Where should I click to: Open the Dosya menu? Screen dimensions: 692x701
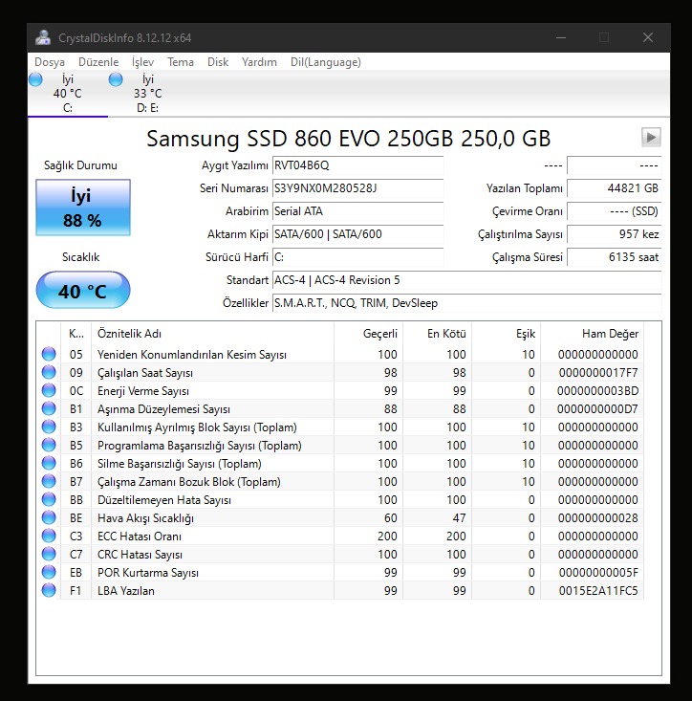pyautogui.click(x=50, y=62)
